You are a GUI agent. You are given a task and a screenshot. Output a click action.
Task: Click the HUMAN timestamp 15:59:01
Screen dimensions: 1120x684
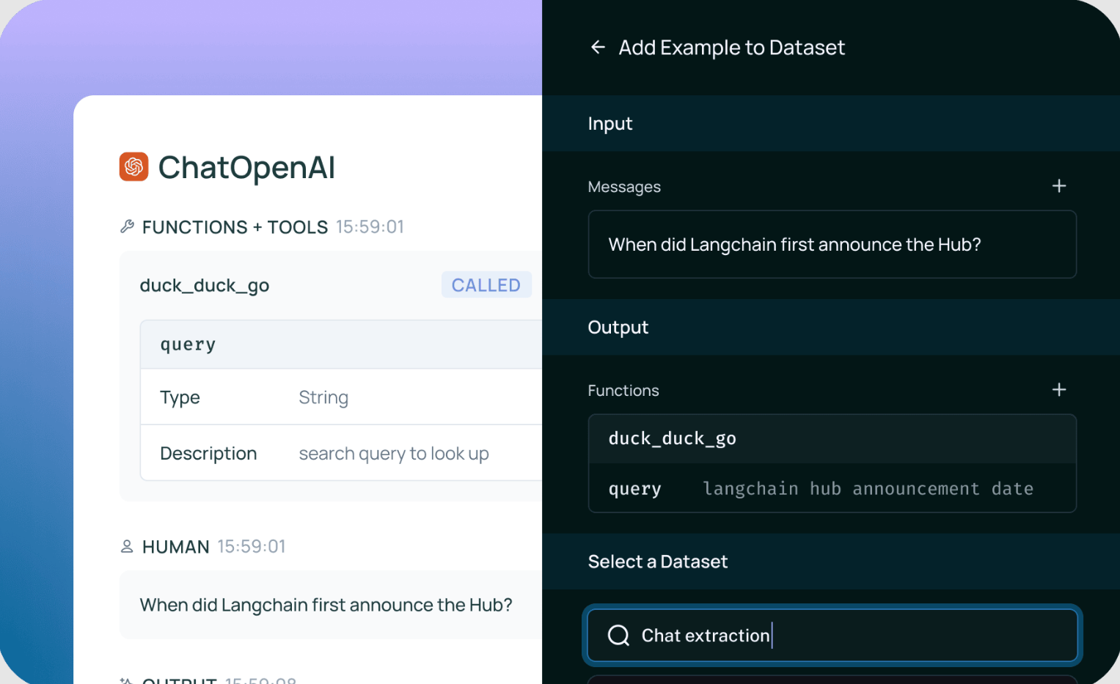coord(252,547)
